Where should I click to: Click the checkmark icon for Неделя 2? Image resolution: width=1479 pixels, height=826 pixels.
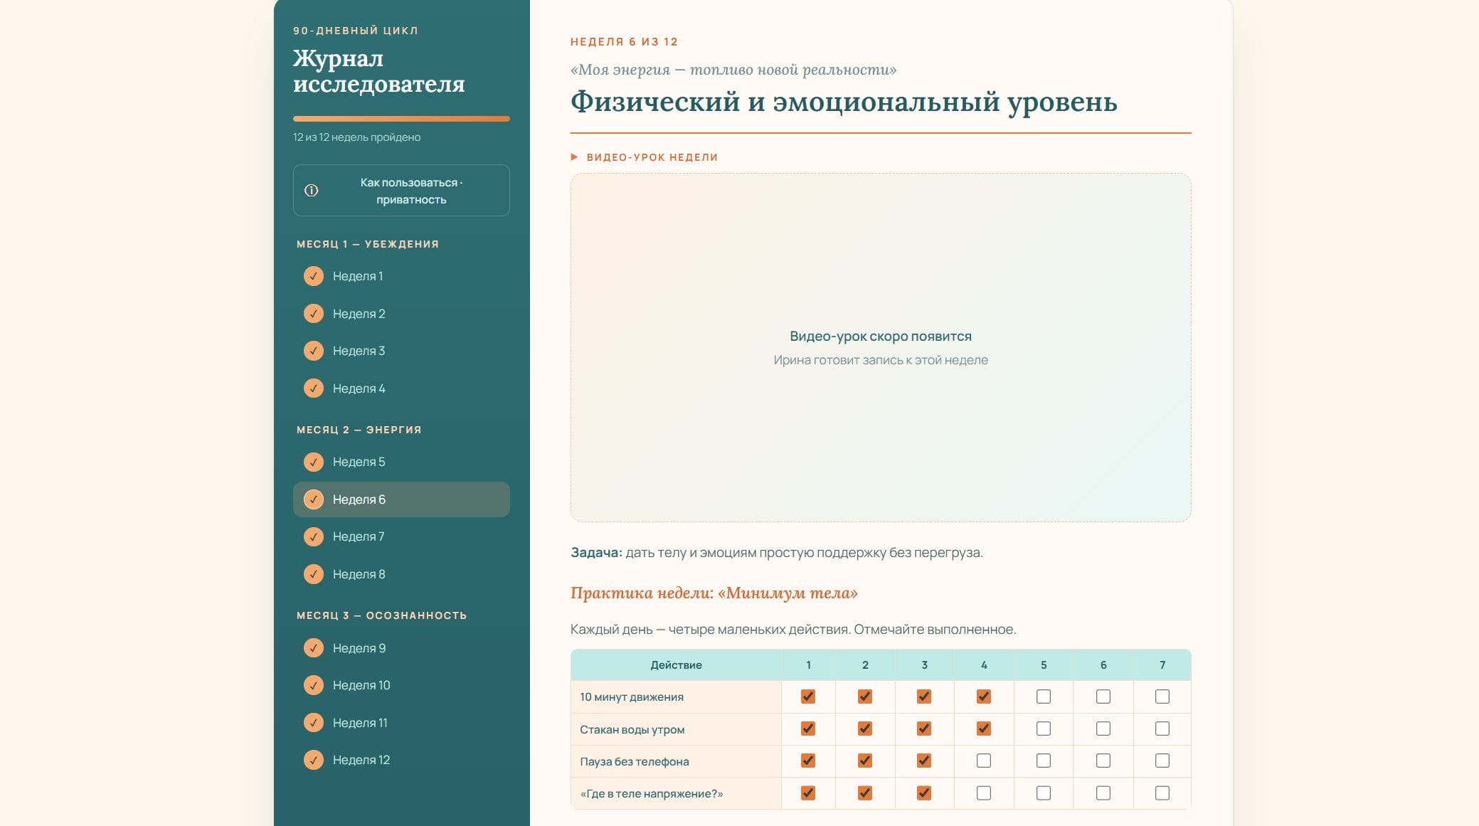coord(314,314)
